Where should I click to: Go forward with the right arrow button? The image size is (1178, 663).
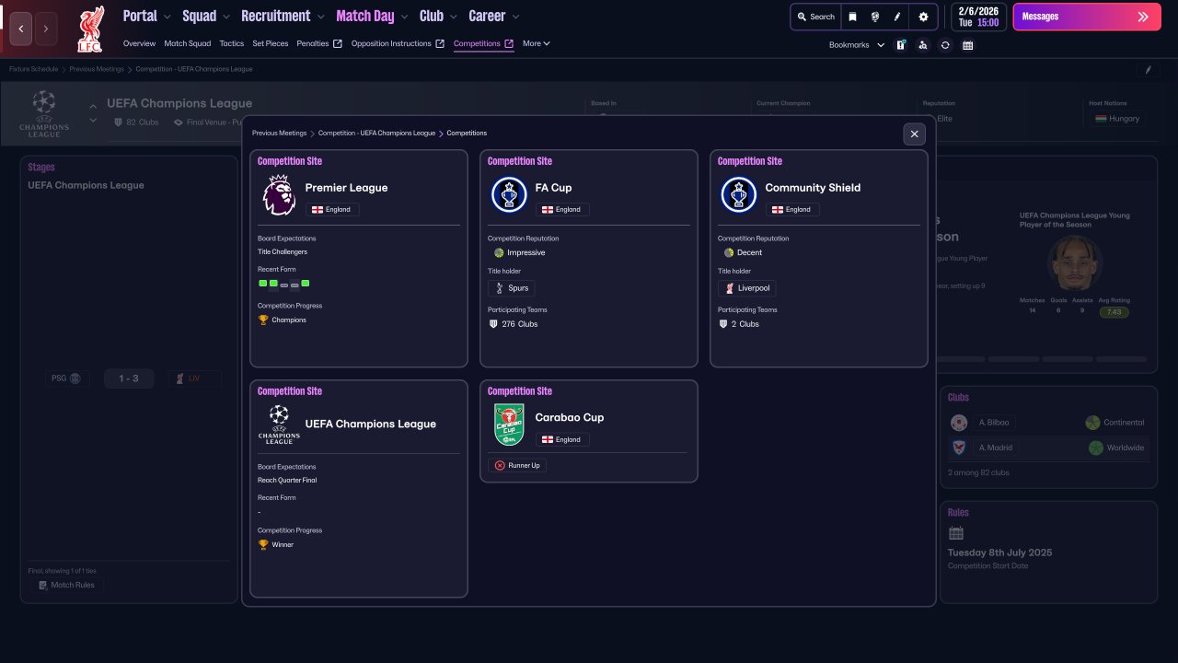[x=46, y=29]
